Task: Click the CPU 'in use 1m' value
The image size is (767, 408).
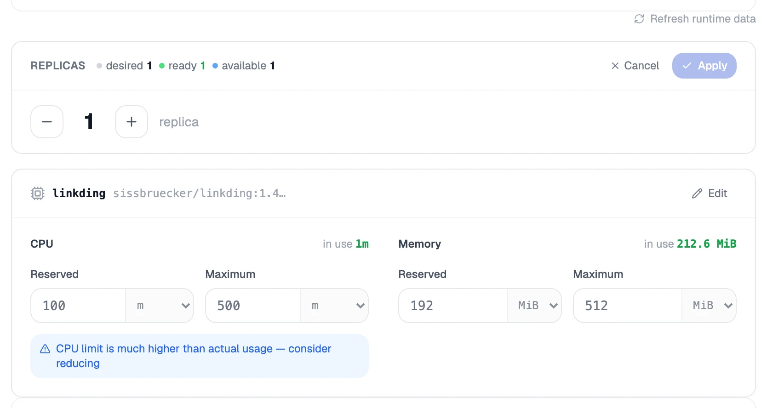Action: (x=346, y=244)
